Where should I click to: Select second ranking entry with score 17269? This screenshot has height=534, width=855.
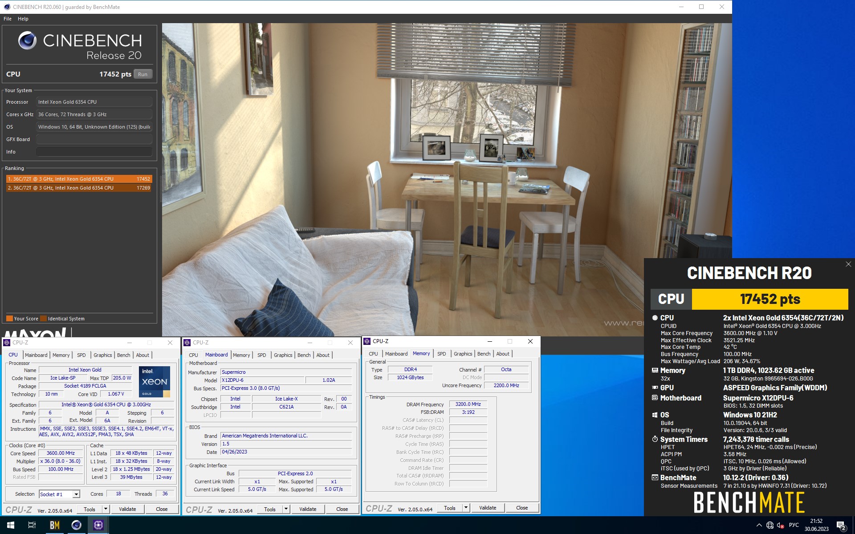pyautogui.click(x=79, y=188)
